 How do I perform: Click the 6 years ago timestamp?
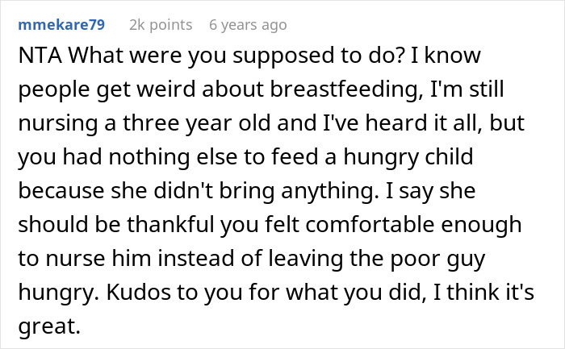(x=247, y=25)
